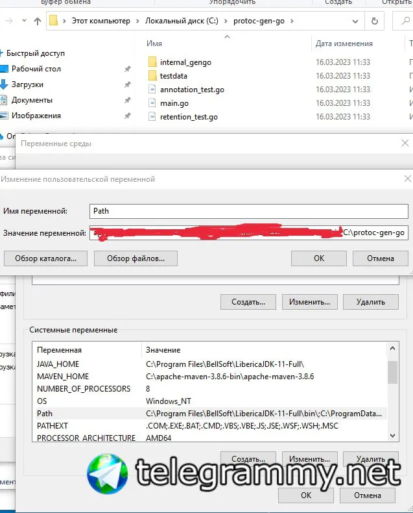This screenshot has width=413, height=513.
Task: Click the Обзор каталога... button
Action: point(46,258)
